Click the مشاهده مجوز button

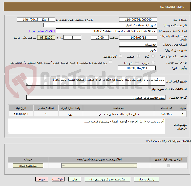tap(28, 166)
